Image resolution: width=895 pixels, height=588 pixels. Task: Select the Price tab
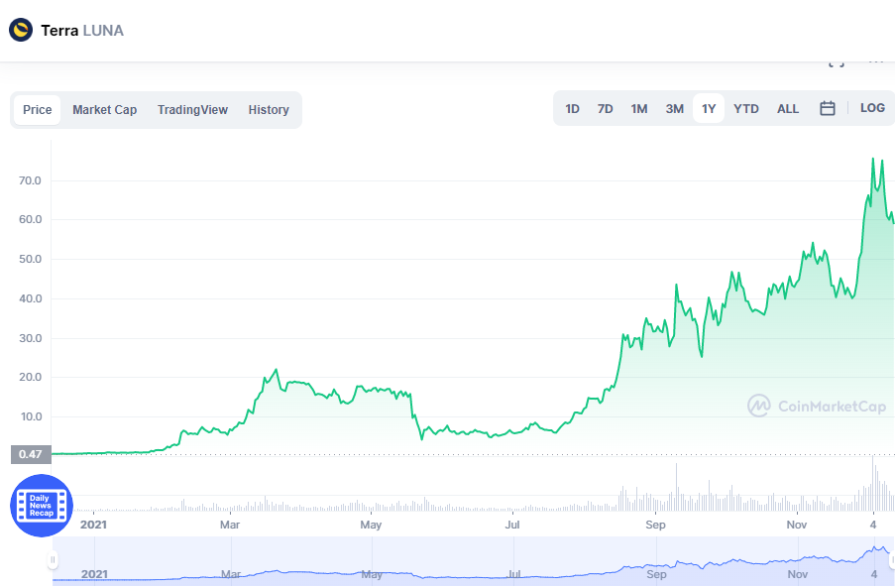(38, 110)
